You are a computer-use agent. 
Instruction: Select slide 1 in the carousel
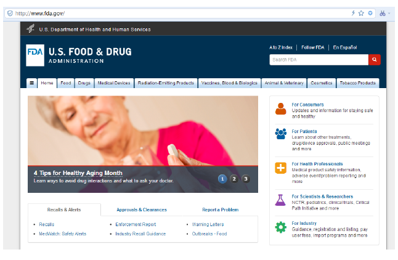click(222, 179)
